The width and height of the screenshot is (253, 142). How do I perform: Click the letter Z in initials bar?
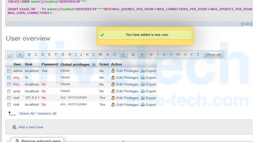pos(198,54)
